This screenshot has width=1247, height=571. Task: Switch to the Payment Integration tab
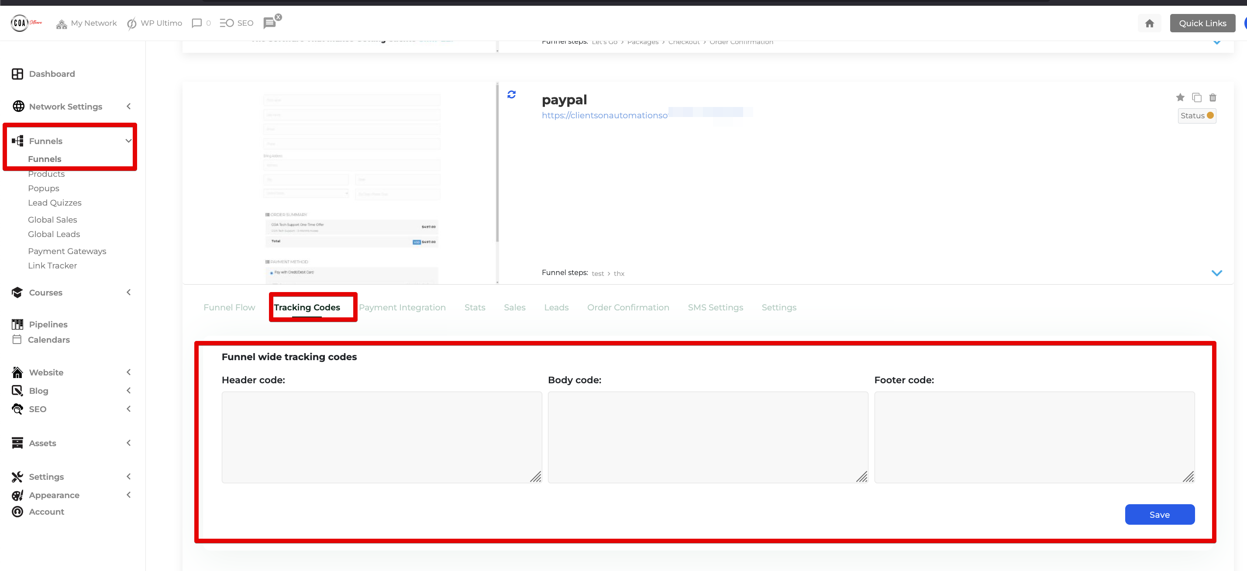pyautogui.click(x=402, y=307)
